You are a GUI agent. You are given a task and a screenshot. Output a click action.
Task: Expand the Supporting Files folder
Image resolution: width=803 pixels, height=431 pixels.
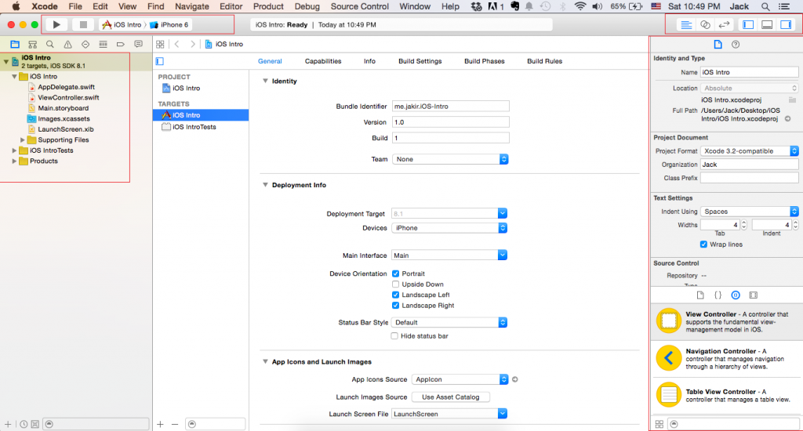(23, 140)
